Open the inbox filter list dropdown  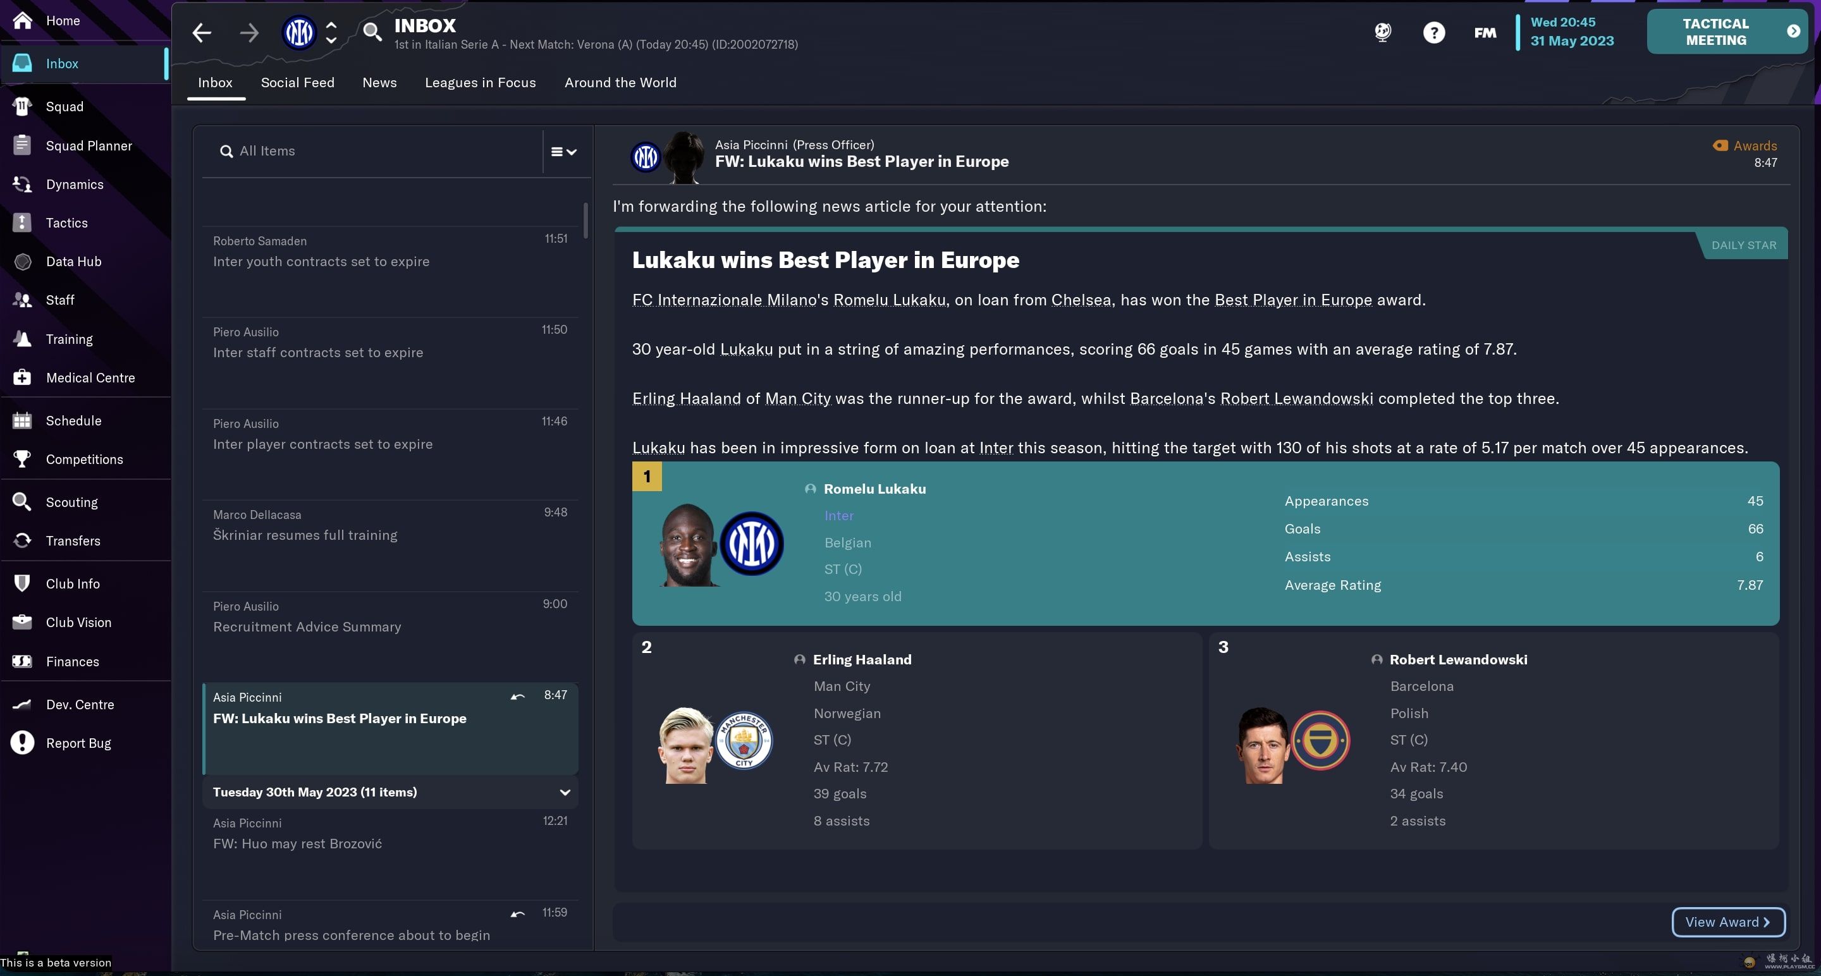pos(563,151)
